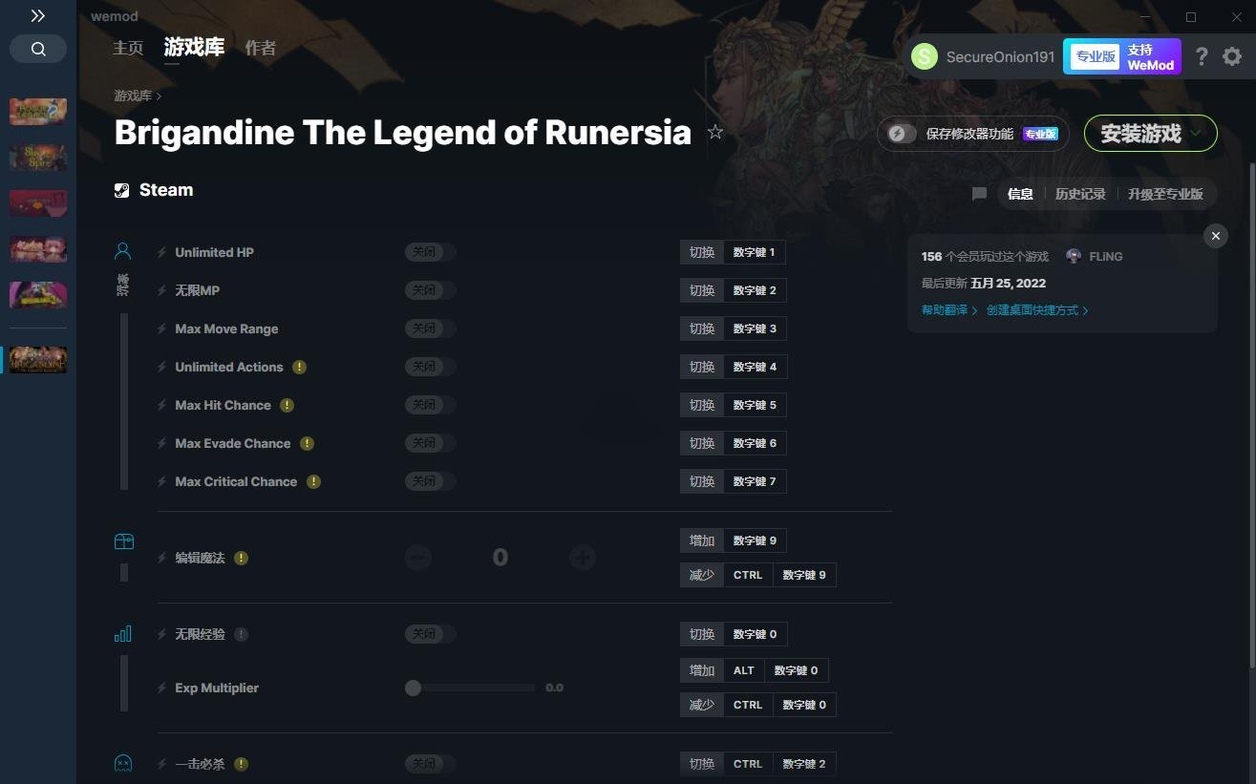Expand the 安装游戏 dropdown arrow
The width and height of the screenshot is (1256, 784).
click(1196, 134)
